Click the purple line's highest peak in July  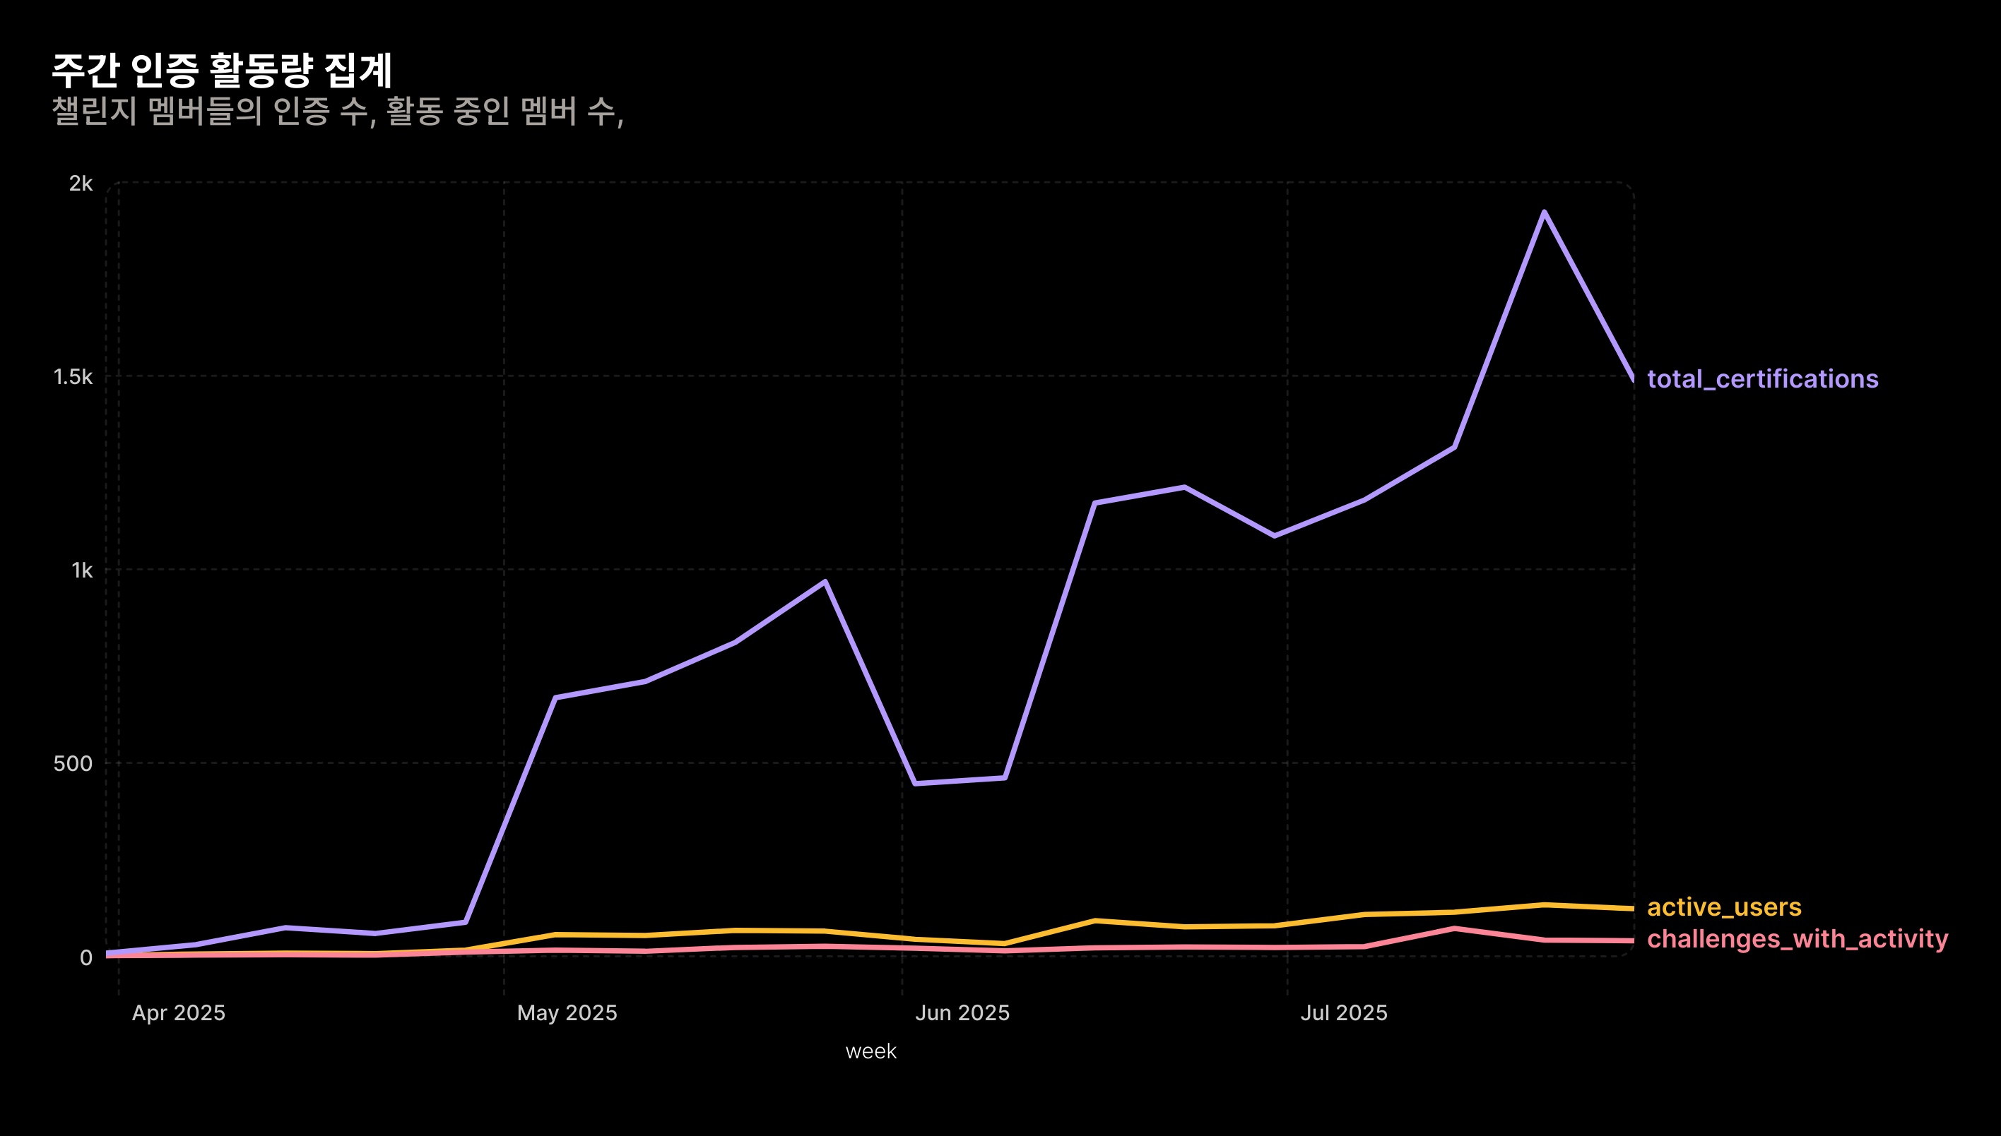(1545, 213)
